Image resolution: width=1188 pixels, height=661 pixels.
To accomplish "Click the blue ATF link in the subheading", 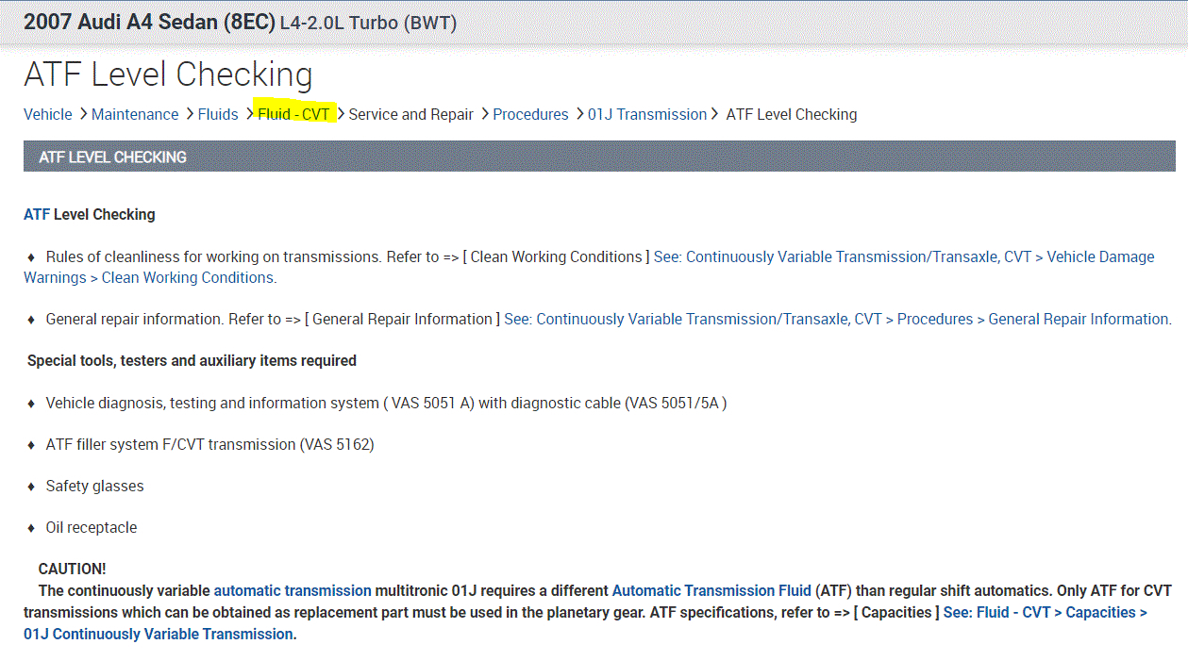I will click(x=37, y=214).
